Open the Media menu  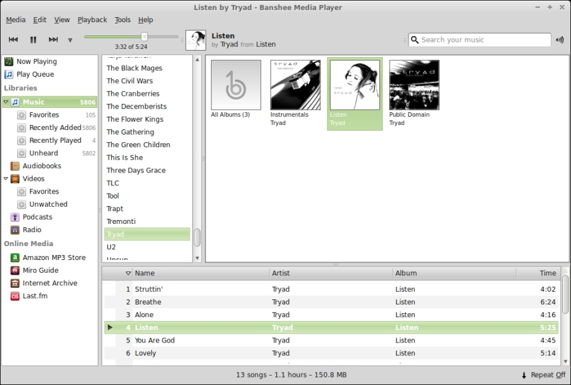click(x=16, y=20)
